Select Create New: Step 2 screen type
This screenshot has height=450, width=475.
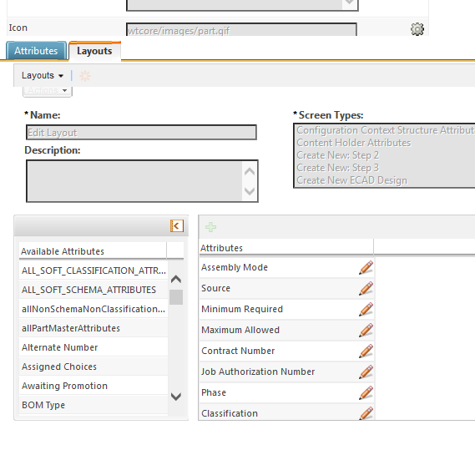click(338, 155)
